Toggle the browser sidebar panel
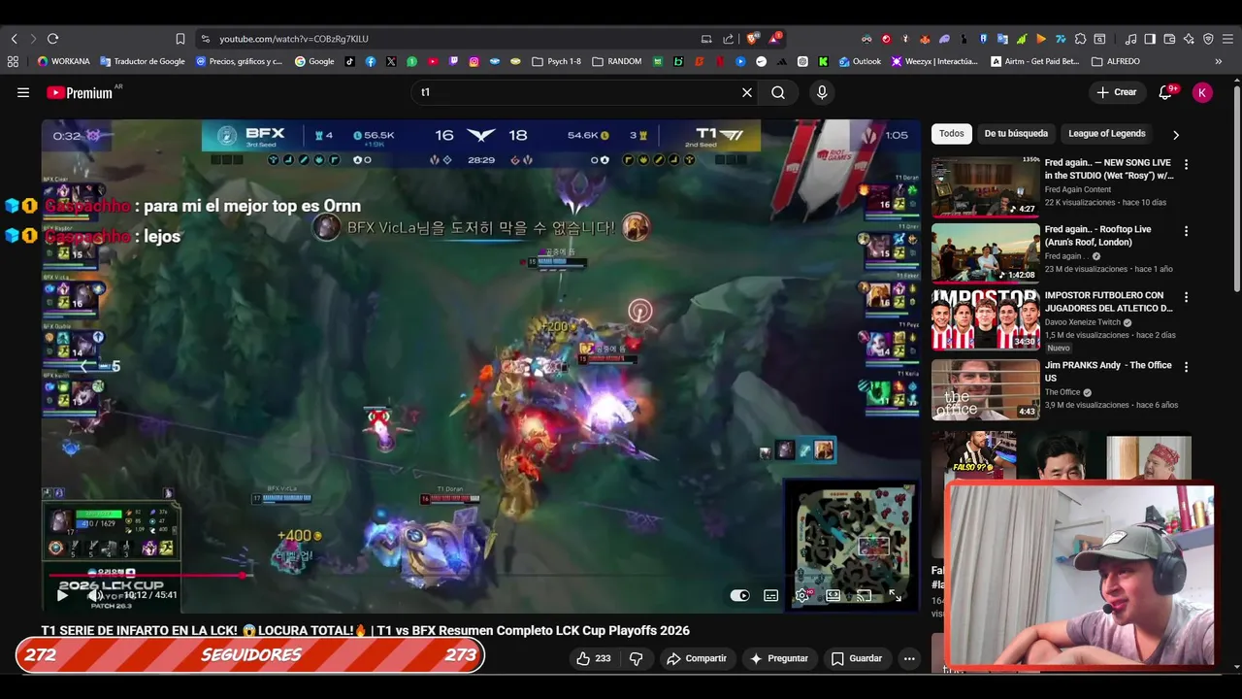The image size is (1242, 699). tap(1150, 39)
